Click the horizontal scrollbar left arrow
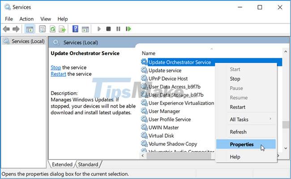 [143, 156]
